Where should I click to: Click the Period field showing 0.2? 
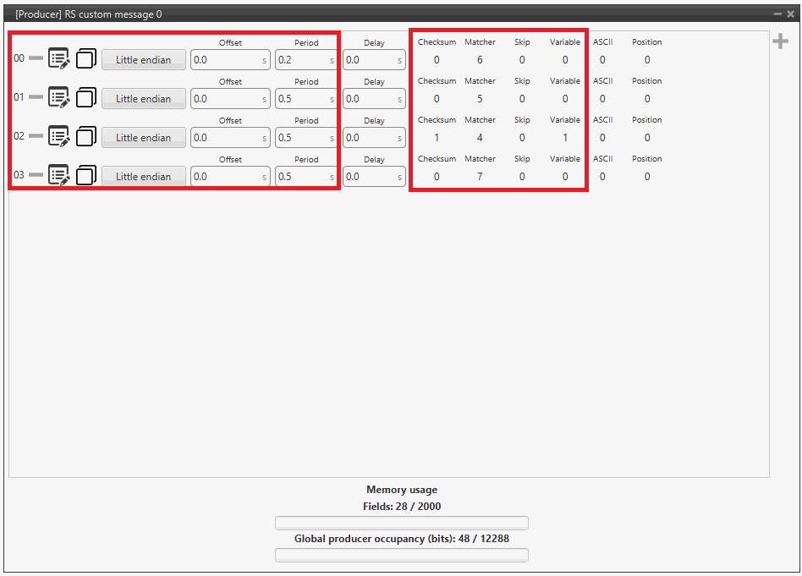coord(300,60)
